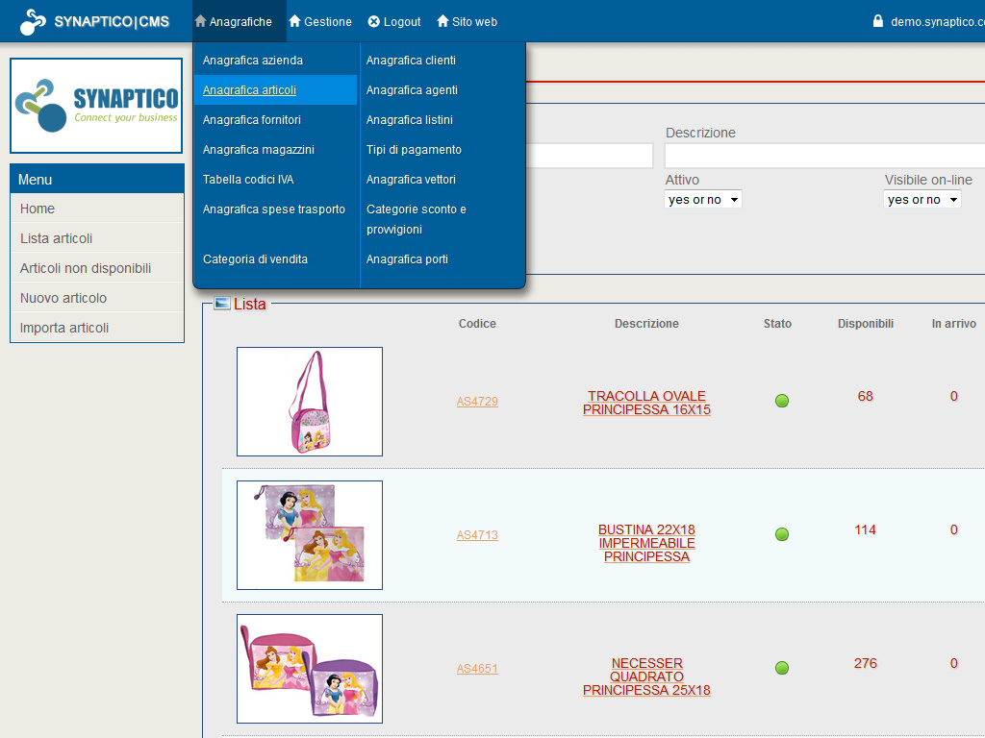The height and width of the screenshot is (738, 985).
Task: Open TRACOLLA OVALE PRINCIPESSA 16X15 link
Action: [x=646, y=403]
